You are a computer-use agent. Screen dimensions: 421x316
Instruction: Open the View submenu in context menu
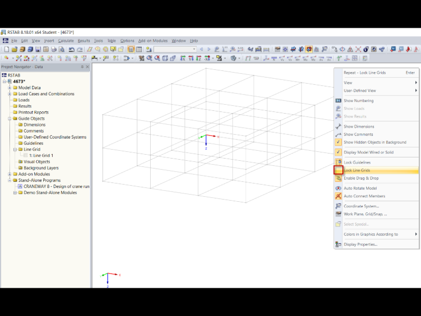coord(377,83)
